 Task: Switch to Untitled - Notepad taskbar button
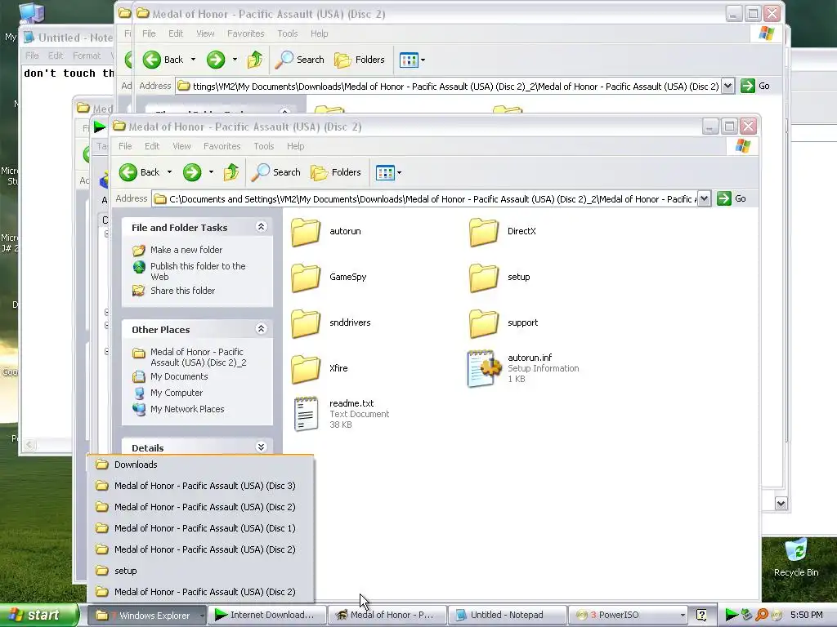507,616
